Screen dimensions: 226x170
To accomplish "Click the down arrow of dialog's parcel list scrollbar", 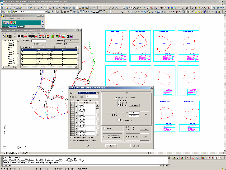I will [x=97, y=135].
